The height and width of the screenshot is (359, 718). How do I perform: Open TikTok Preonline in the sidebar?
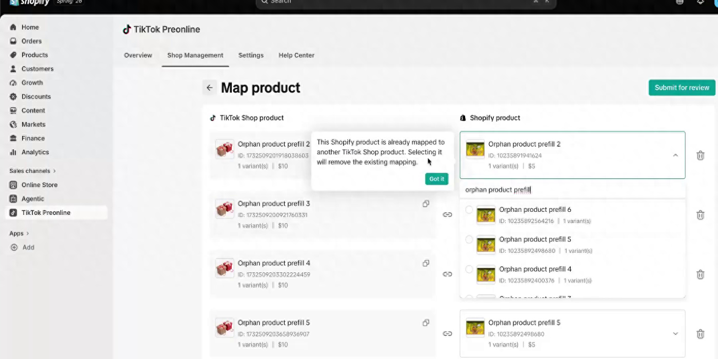point(56,212)
